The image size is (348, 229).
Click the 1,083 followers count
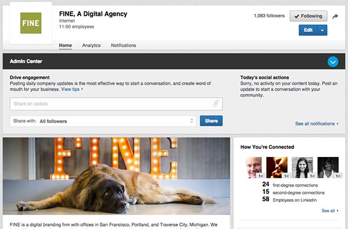tap(269, 16)
